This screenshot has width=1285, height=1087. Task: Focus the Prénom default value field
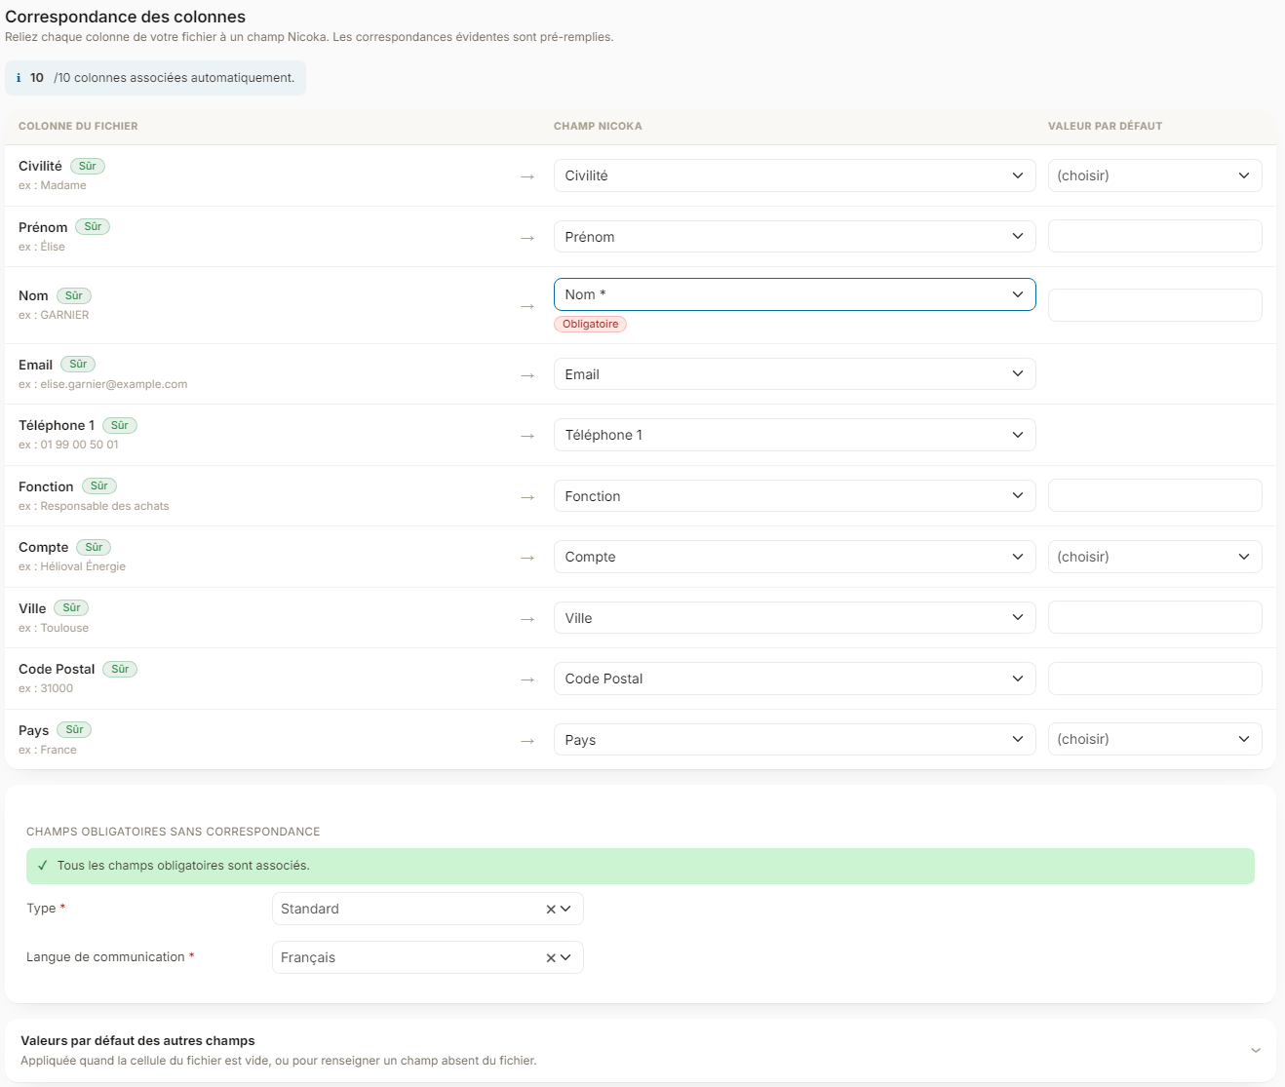point(1154,236)
